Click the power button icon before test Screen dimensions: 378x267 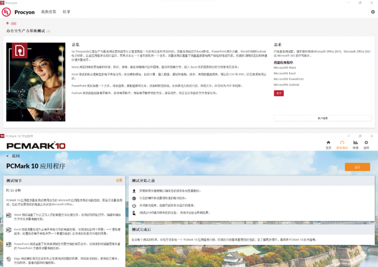point(134,206)
